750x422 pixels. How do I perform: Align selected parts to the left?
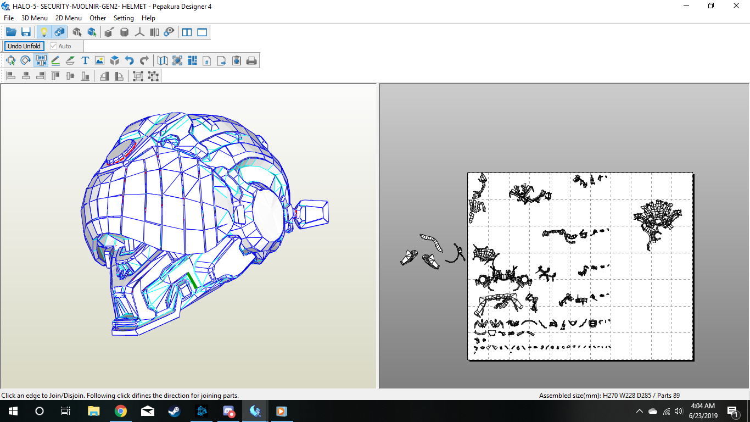tap(11, 76)
